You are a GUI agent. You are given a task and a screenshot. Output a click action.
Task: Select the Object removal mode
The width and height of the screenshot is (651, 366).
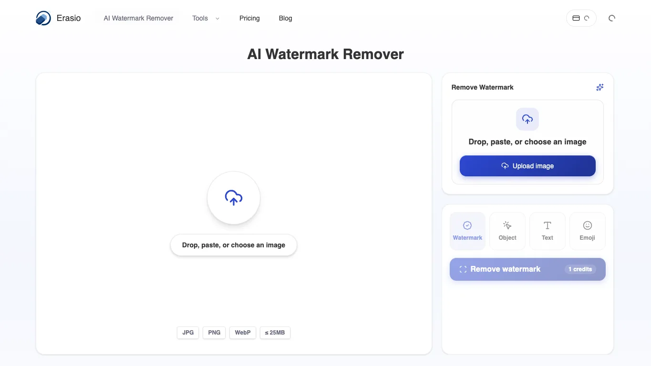[x=507, y=231]
